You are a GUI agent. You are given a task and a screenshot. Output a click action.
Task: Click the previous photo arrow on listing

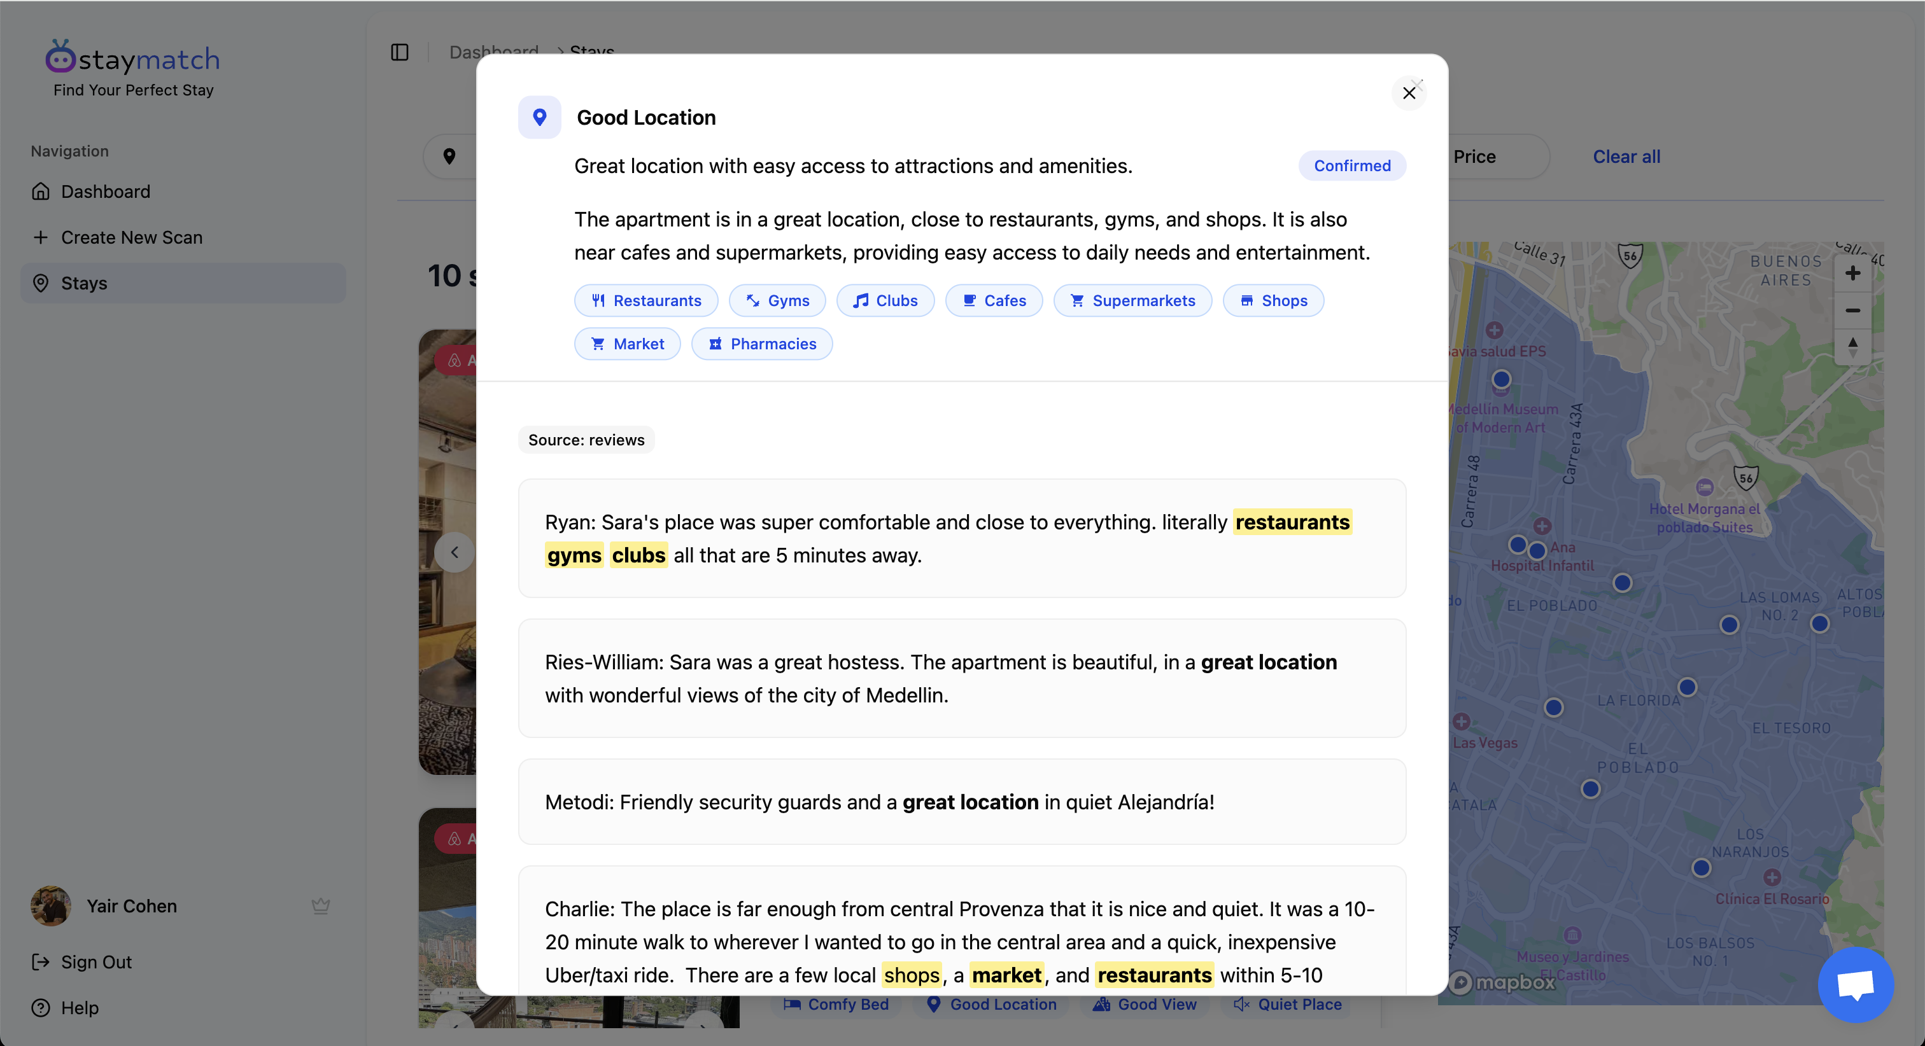click(455, 552)
